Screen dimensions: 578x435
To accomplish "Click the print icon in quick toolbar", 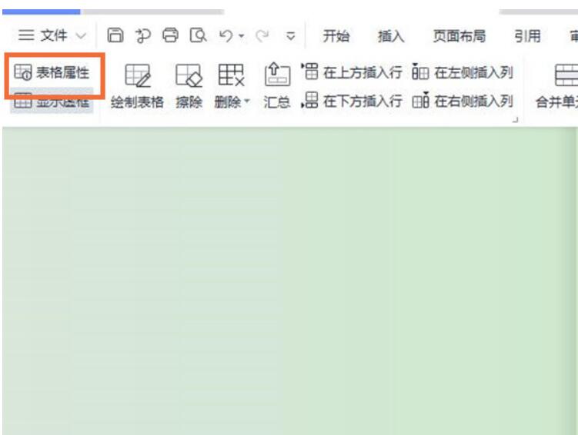I will 170,35.
